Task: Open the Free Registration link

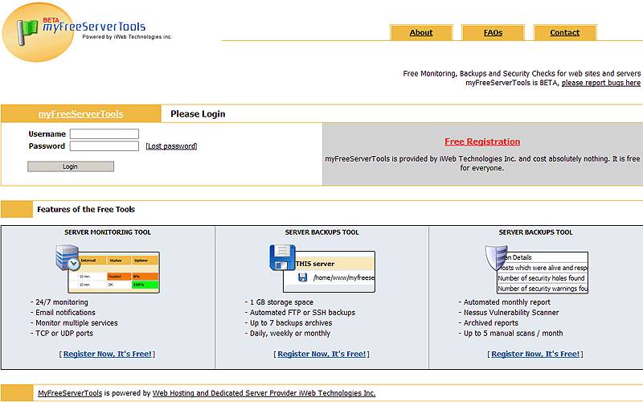Action: (482, 142)
